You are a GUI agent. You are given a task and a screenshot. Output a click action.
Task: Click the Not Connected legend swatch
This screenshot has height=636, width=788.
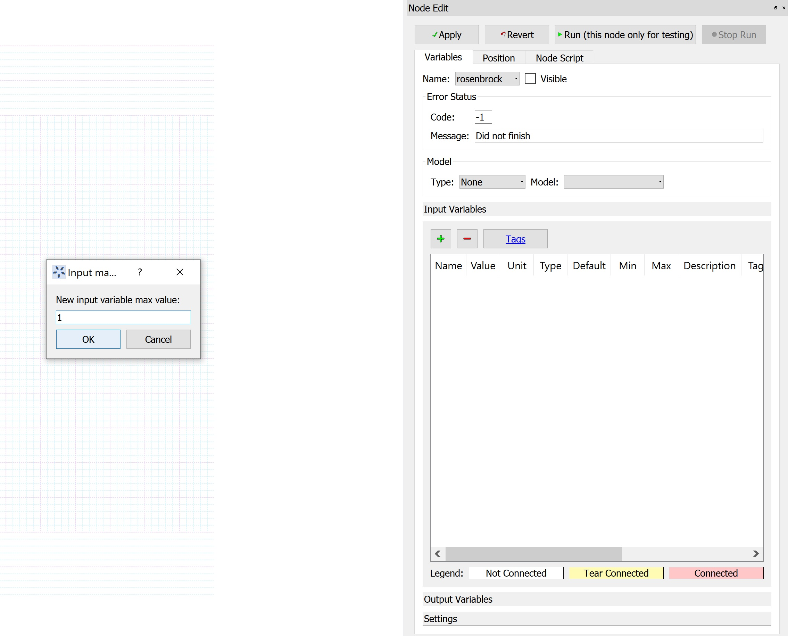(x=516, y=573)
